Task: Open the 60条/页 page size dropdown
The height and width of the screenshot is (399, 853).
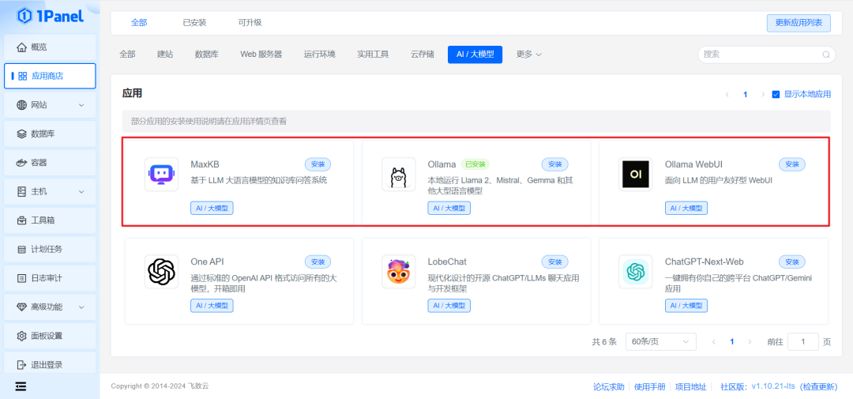Action: pyautogui.click(x=660, y=342)
